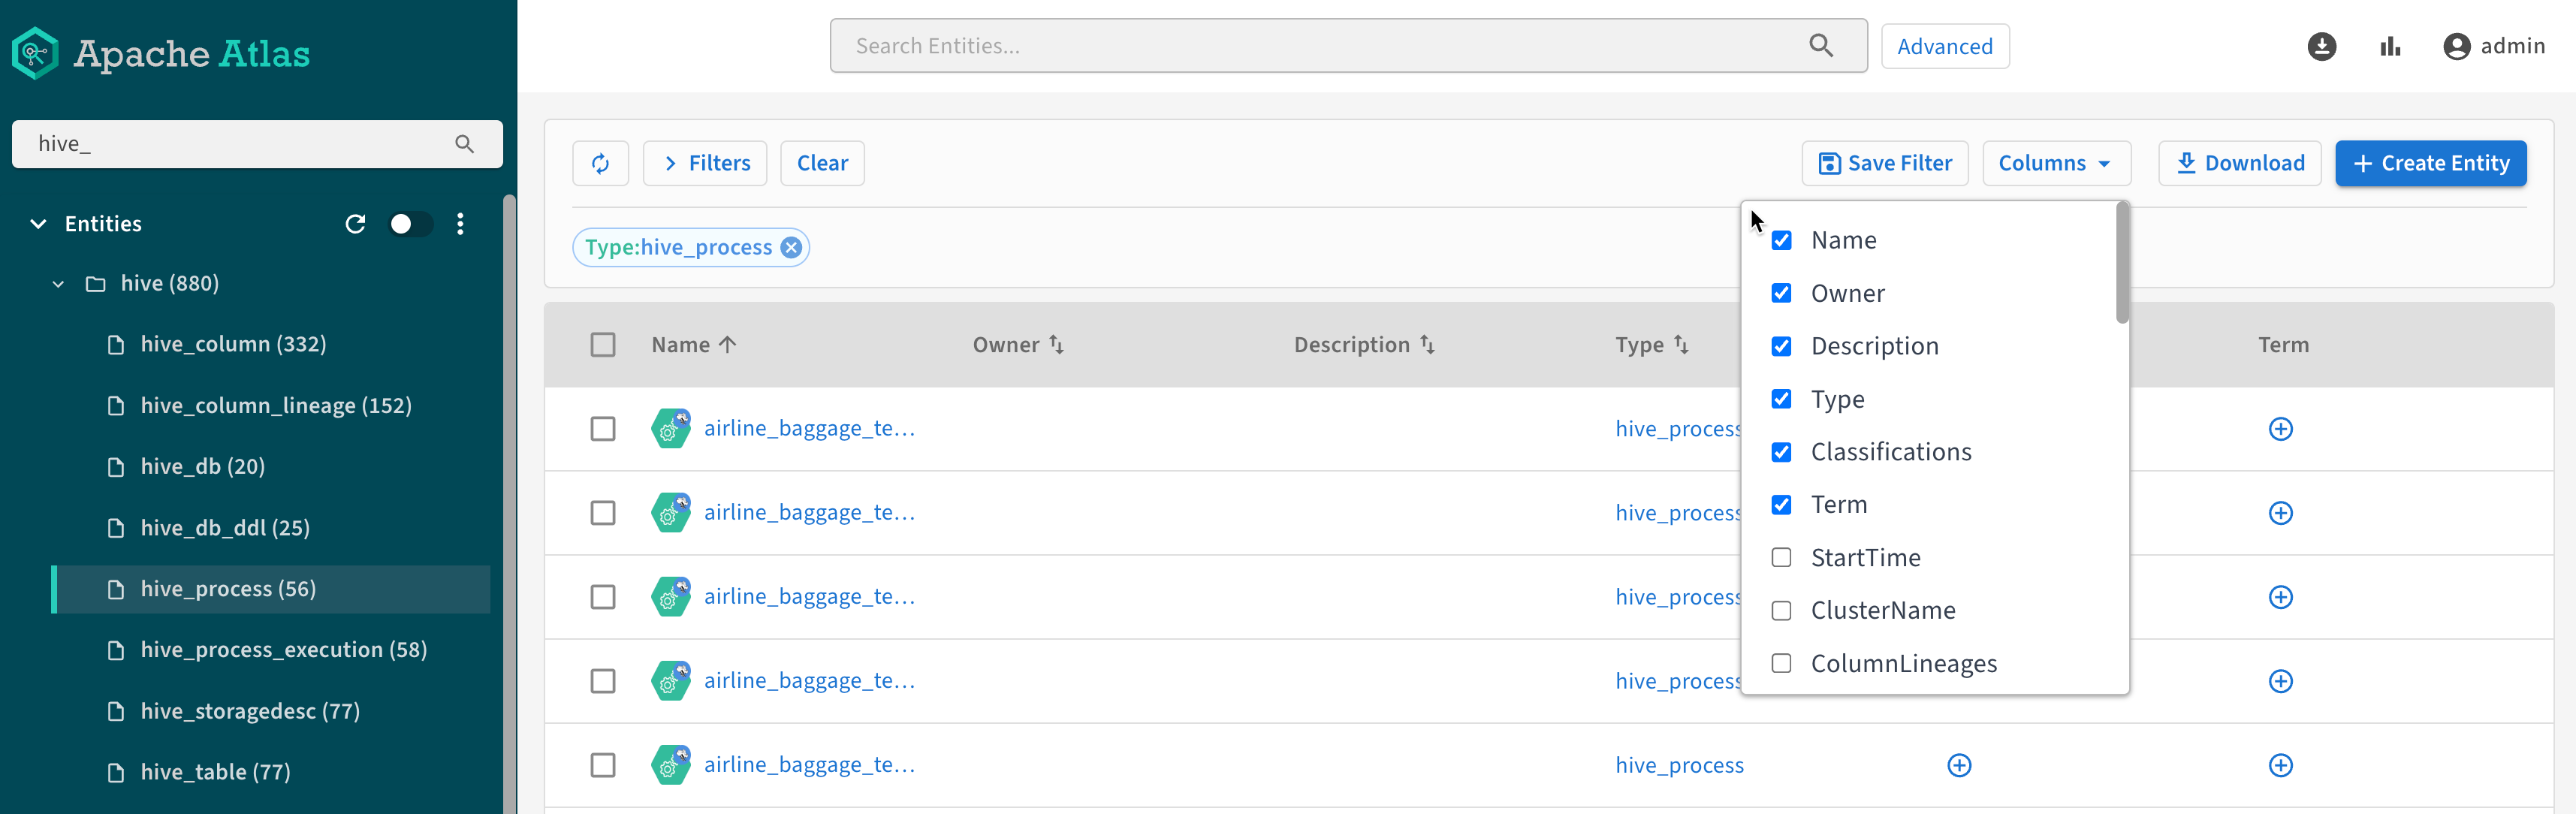
Task: Click the statistics bar chart icon
Action: tap(2390, 46)
